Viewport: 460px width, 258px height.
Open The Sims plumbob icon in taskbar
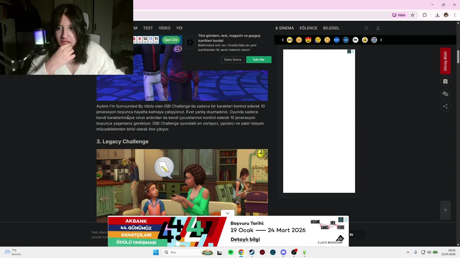pyautogui.click(x=304, y=252)
